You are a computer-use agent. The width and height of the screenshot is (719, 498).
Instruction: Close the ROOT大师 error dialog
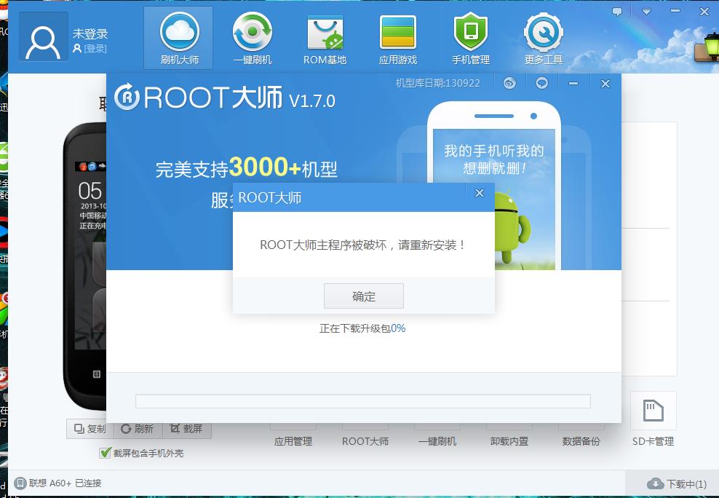480,193
